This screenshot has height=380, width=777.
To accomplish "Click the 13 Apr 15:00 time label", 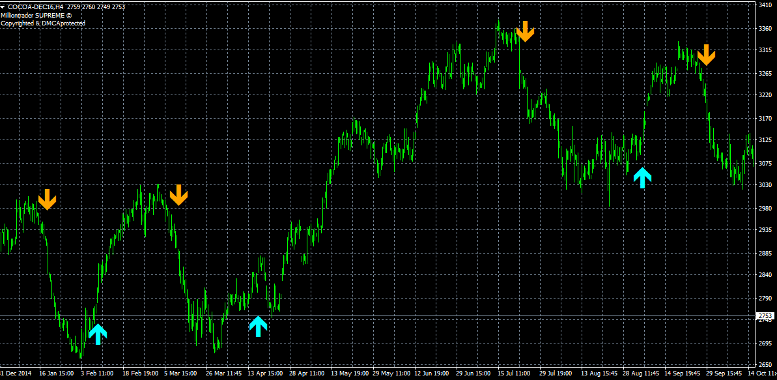I will (x=265, y=373).
